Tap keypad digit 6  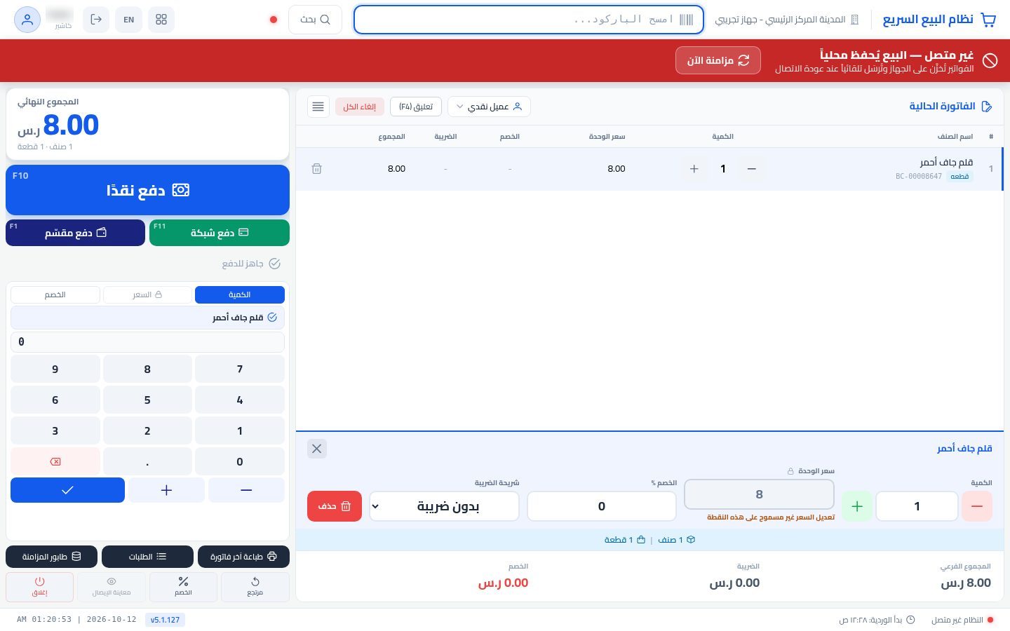point(55,400)
